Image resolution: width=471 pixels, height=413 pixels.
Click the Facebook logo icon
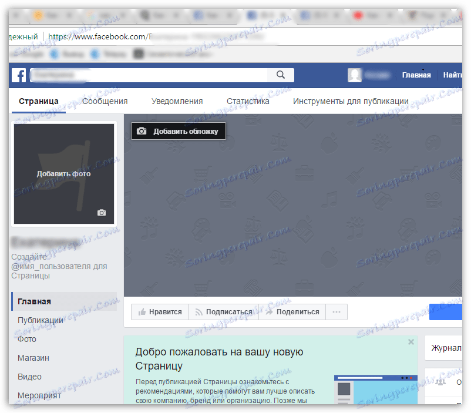[x=19, y=75]
